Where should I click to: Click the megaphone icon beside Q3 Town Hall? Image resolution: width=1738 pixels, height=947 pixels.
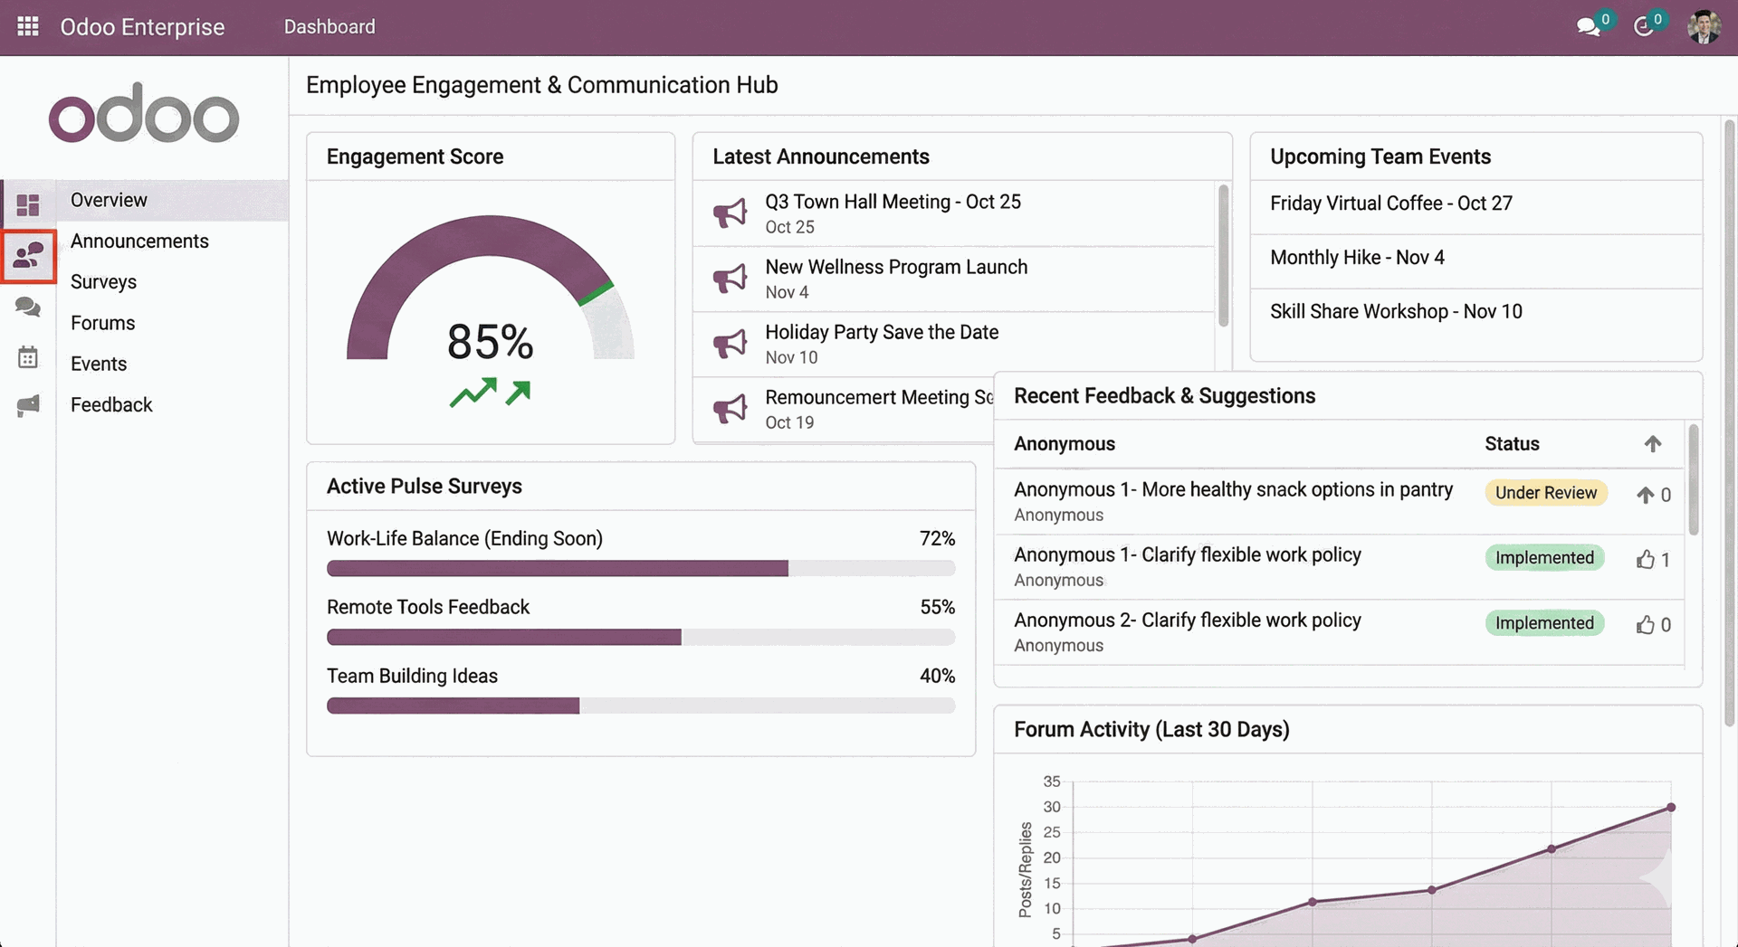(x=731, y=213)
